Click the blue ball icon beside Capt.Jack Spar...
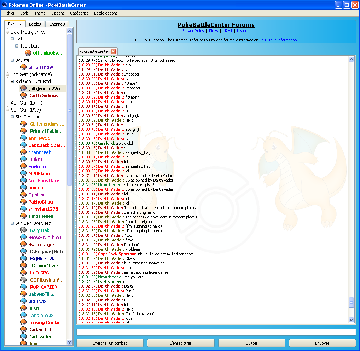This screenshot has width=360, height=351. [23, 145]
